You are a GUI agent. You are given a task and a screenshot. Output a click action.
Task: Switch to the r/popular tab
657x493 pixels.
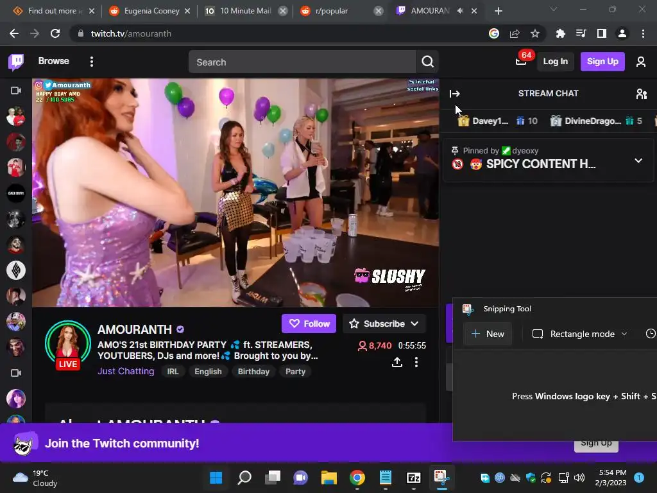[332, 11]
